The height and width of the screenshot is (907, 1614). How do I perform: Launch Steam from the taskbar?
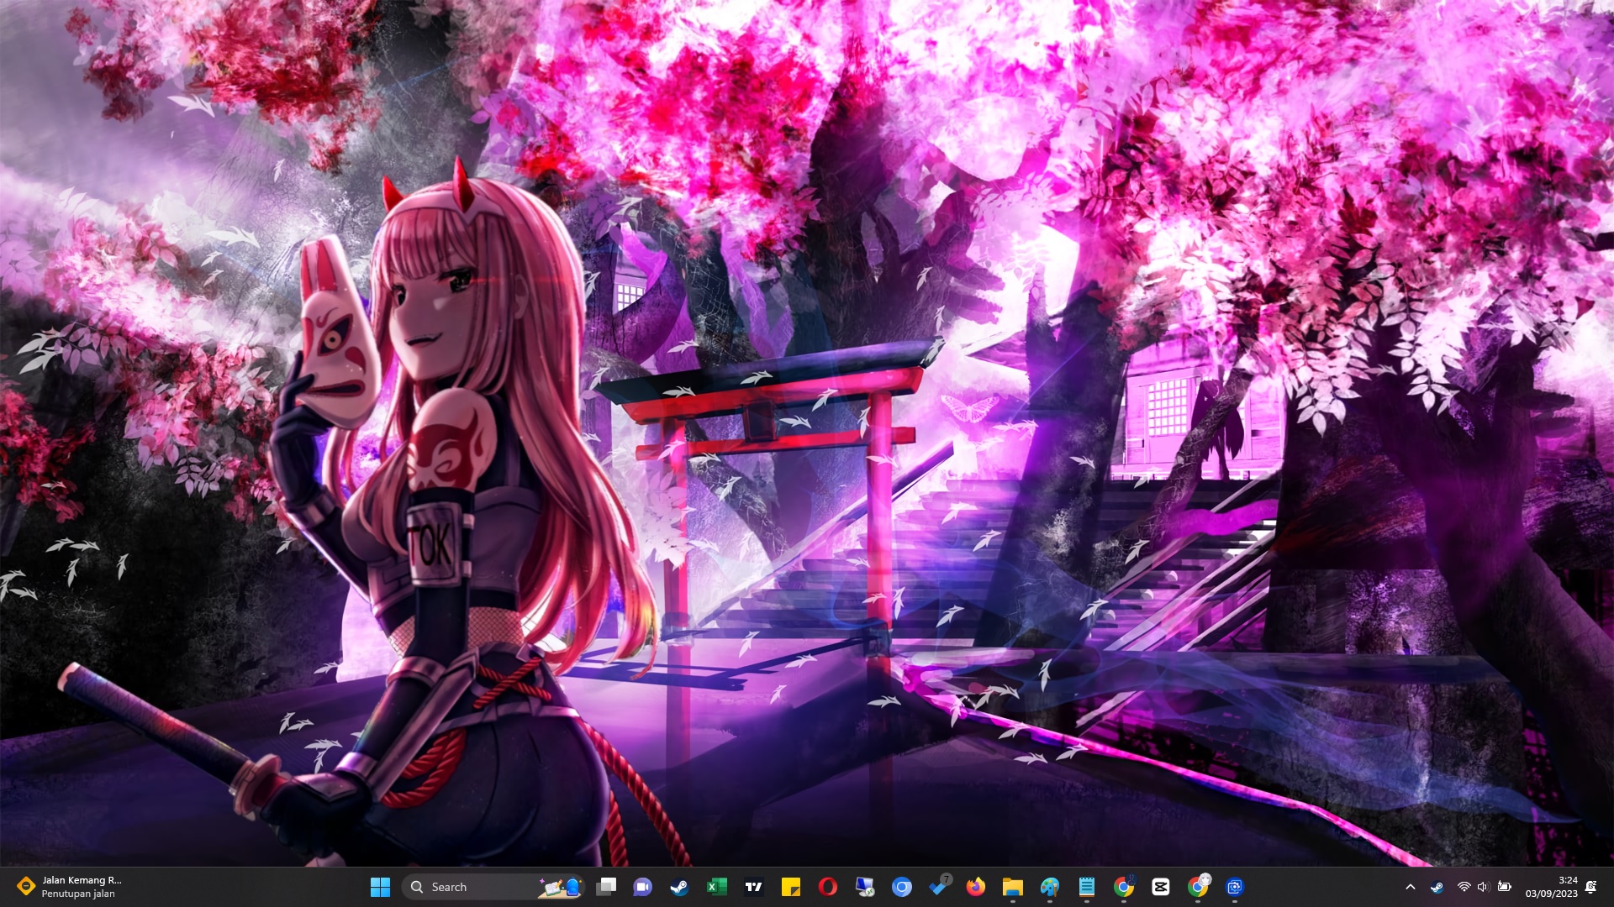click(x=679, y=887)
